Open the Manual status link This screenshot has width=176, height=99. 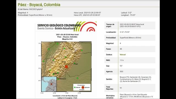pos(123,54)
